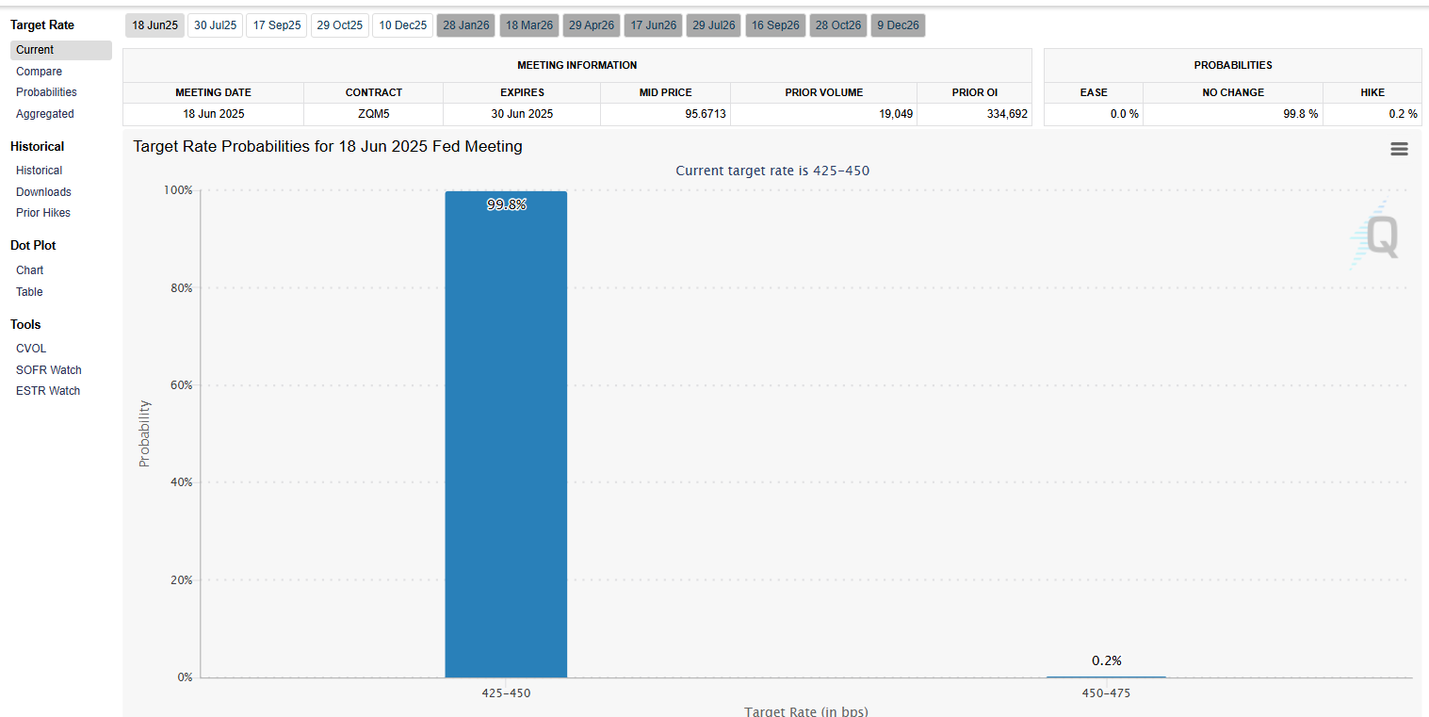
Task: Open SOFR Watch tool
Action: (x=48, y=370)
